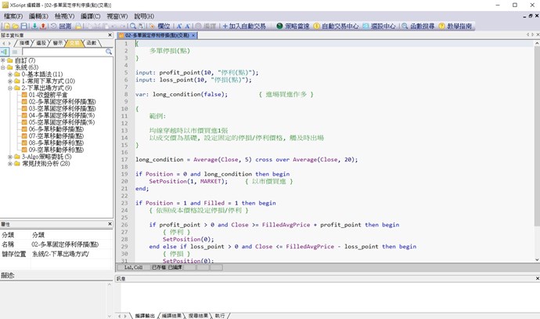Screen dimensions: 540x319
Task: Click the search magnifier in script library
Action: click(x=110, y=52)
